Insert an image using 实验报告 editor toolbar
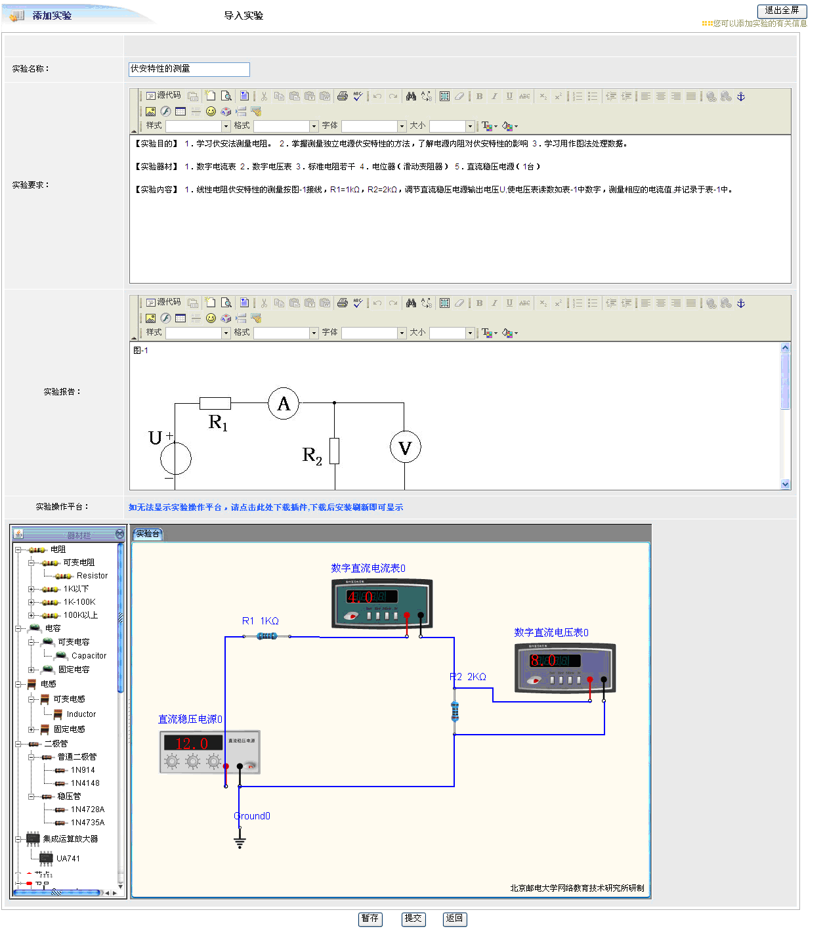825x929 pixels. click(150, 318)
